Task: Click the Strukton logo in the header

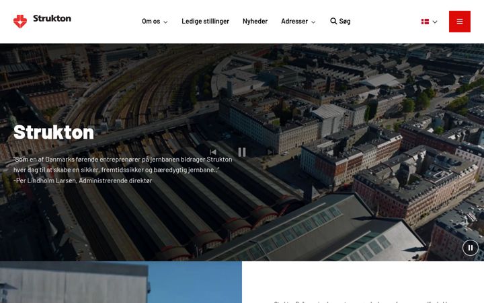Action: pos(42,21)
